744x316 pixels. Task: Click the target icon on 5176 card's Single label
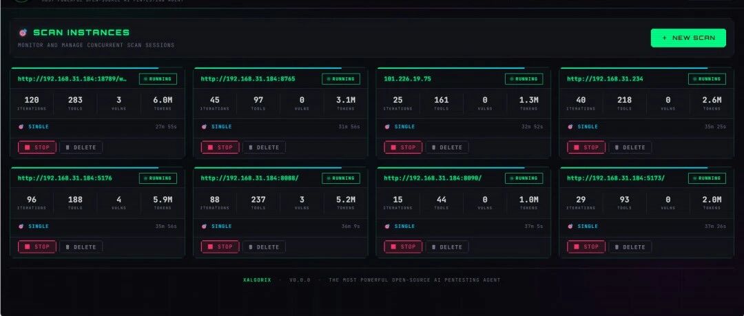[21, 227]
